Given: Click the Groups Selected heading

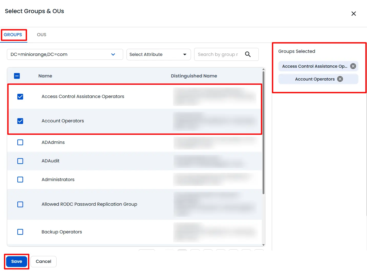Looking at the screenshot, I should click(297, 51).
